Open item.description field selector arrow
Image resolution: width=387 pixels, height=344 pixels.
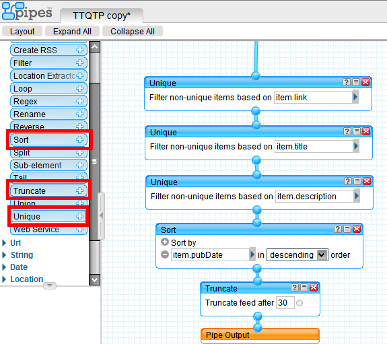click(x=357, y=196)
